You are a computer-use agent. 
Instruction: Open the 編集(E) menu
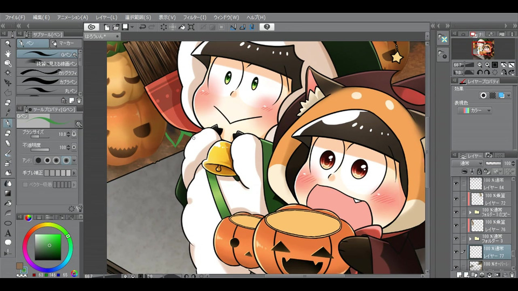click(42, 17)
